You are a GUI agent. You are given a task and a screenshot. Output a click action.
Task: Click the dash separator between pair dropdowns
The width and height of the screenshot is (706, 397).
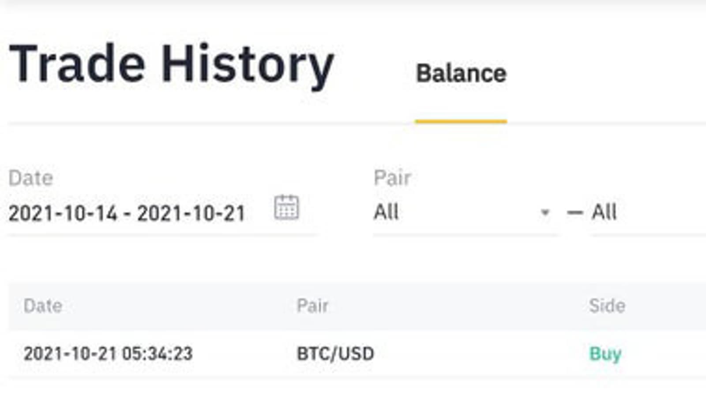click(575, 213)
